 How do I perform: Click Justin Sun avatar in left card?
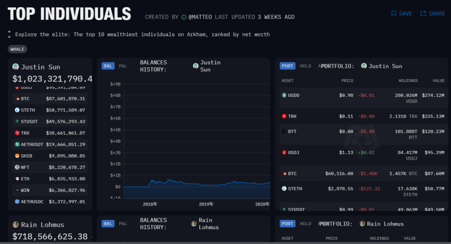tap(15, 67)
